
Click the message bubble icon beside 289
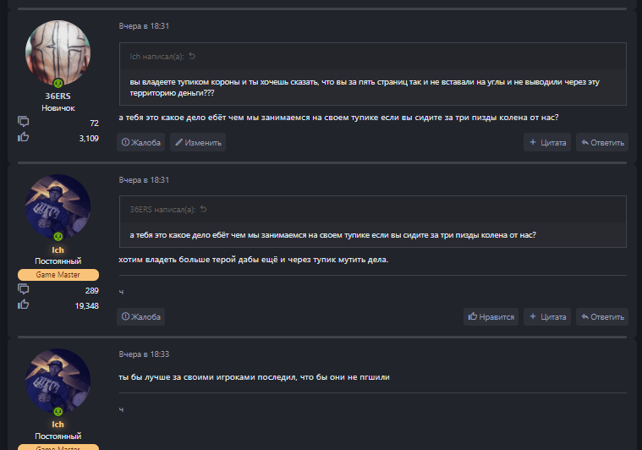[x=23, y=290]
